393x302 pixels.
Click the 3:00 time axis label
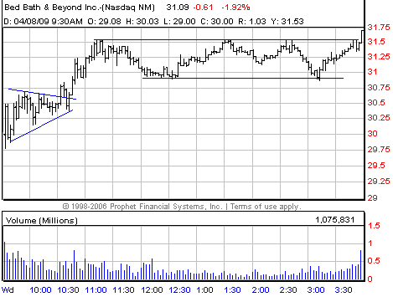[316, 290]
